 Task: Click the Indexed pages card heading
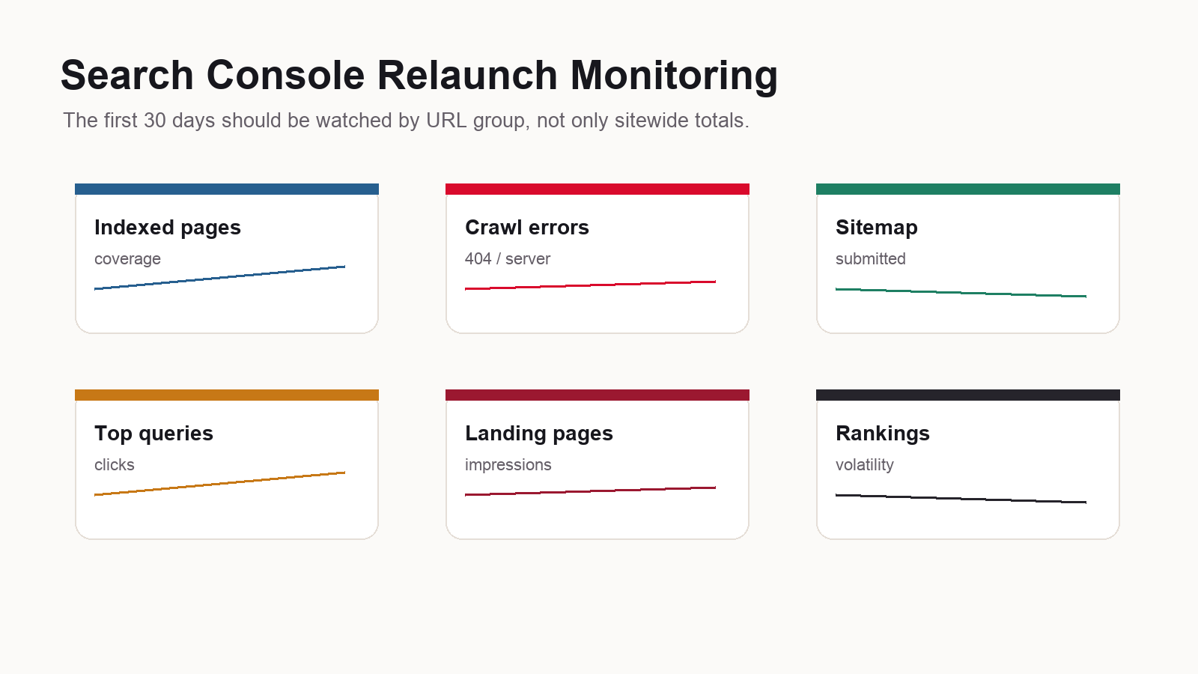click(x=168, y=228)
